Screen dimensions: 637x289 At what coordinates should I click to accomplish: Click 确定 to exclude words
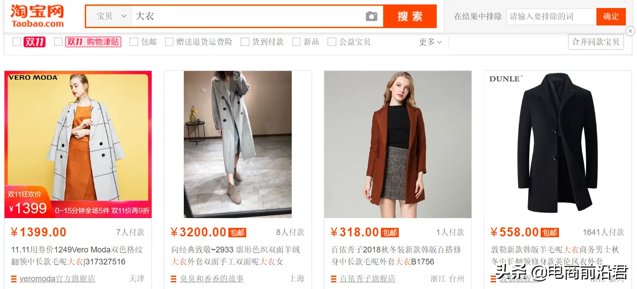coord(611,17)
